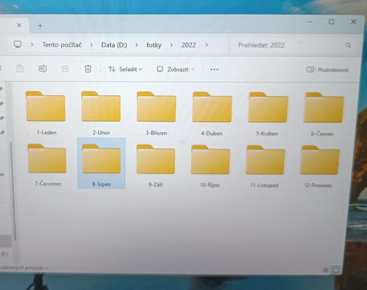
Task: Open the 12-Prosinec folder
Action: 319,163
